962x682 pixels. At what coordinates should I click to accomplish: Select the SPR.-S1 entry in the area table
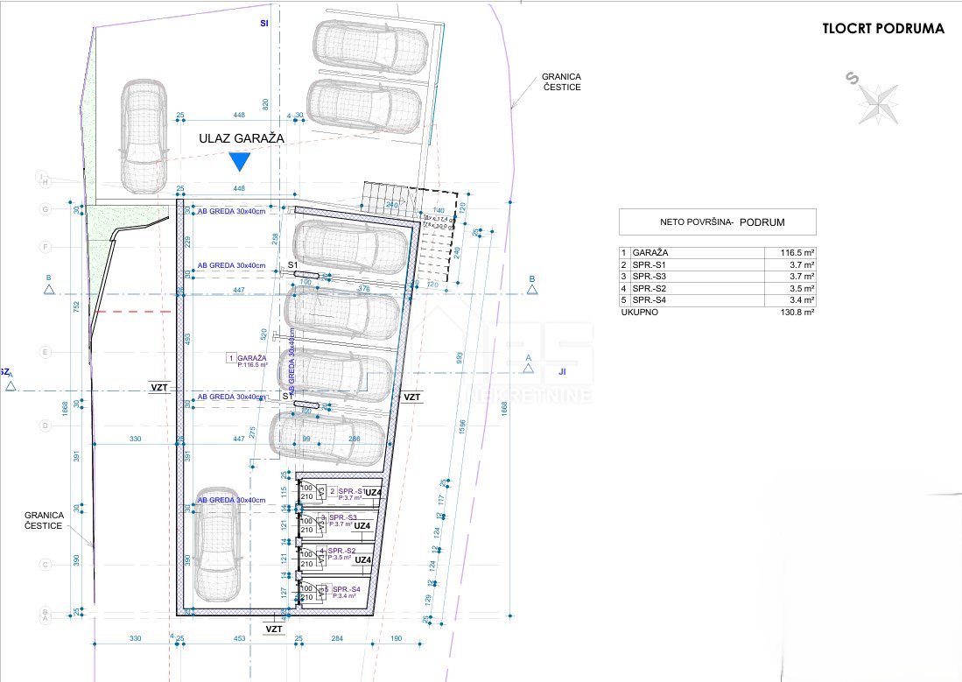(650, 264)
